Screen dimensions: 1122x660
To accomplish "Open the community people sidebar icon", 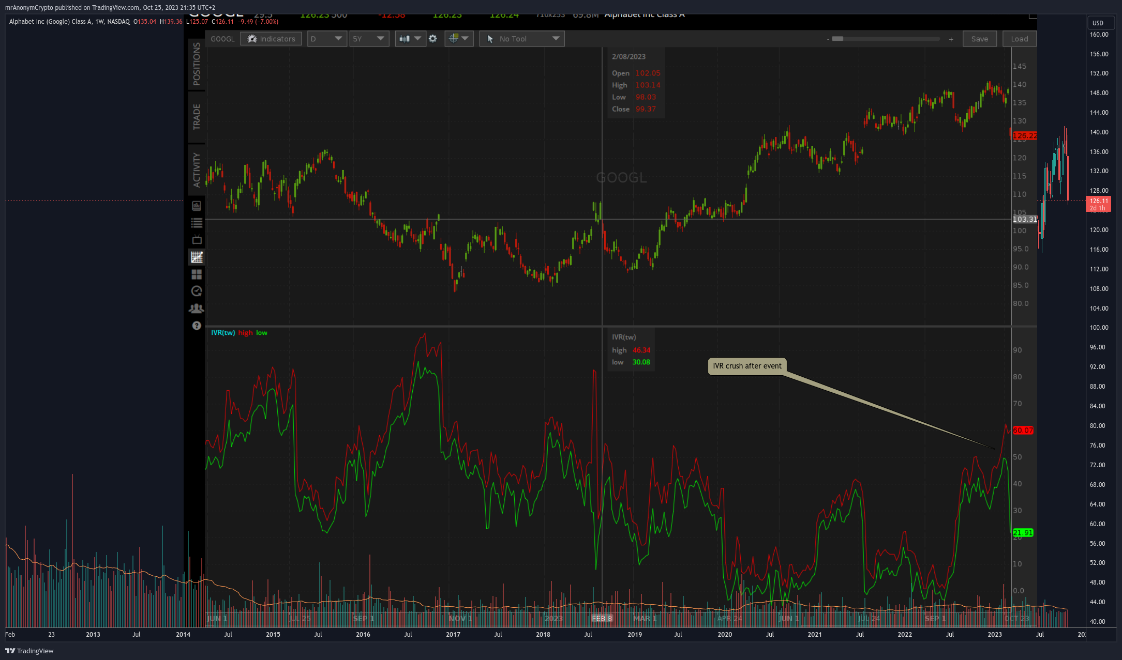I will tap(197, 309).
